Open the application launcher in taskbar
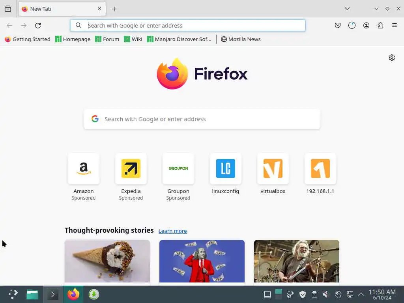 13,294
